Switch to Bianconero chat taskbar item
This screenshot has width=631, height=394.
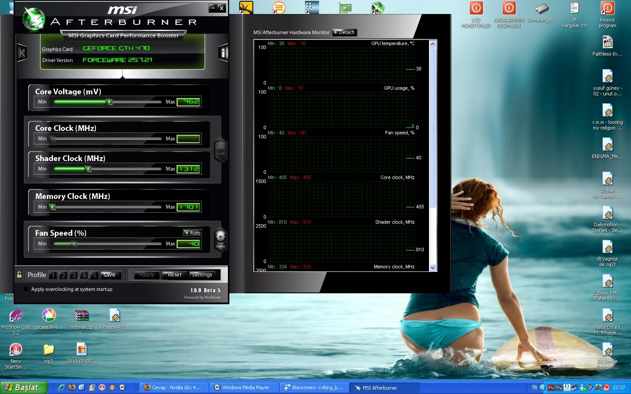315,387
